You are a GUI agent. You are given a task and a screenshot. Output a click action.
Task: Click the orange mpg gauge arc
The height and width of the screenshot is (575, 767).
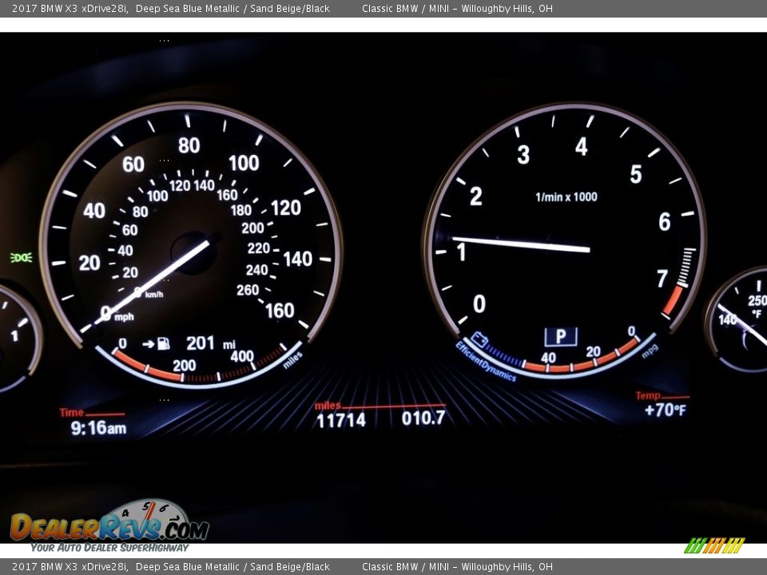pos(583,363)
